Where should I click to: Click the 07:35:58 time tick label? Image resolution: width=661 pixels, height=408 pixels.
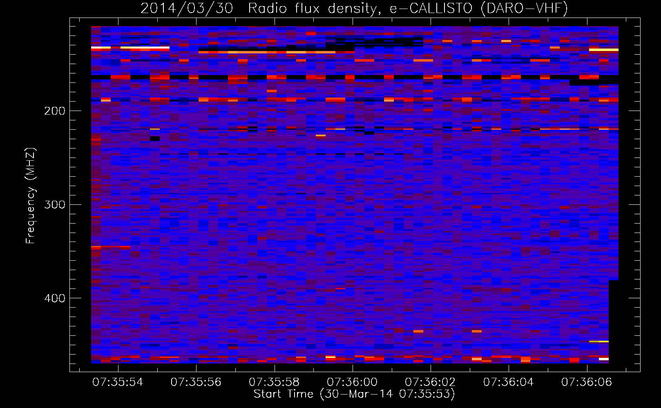point(274,382)
